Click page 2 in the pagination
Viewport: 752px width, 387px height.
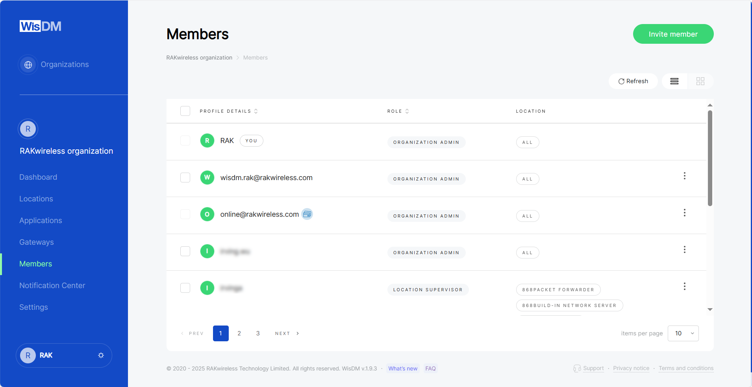coord(239,333)
